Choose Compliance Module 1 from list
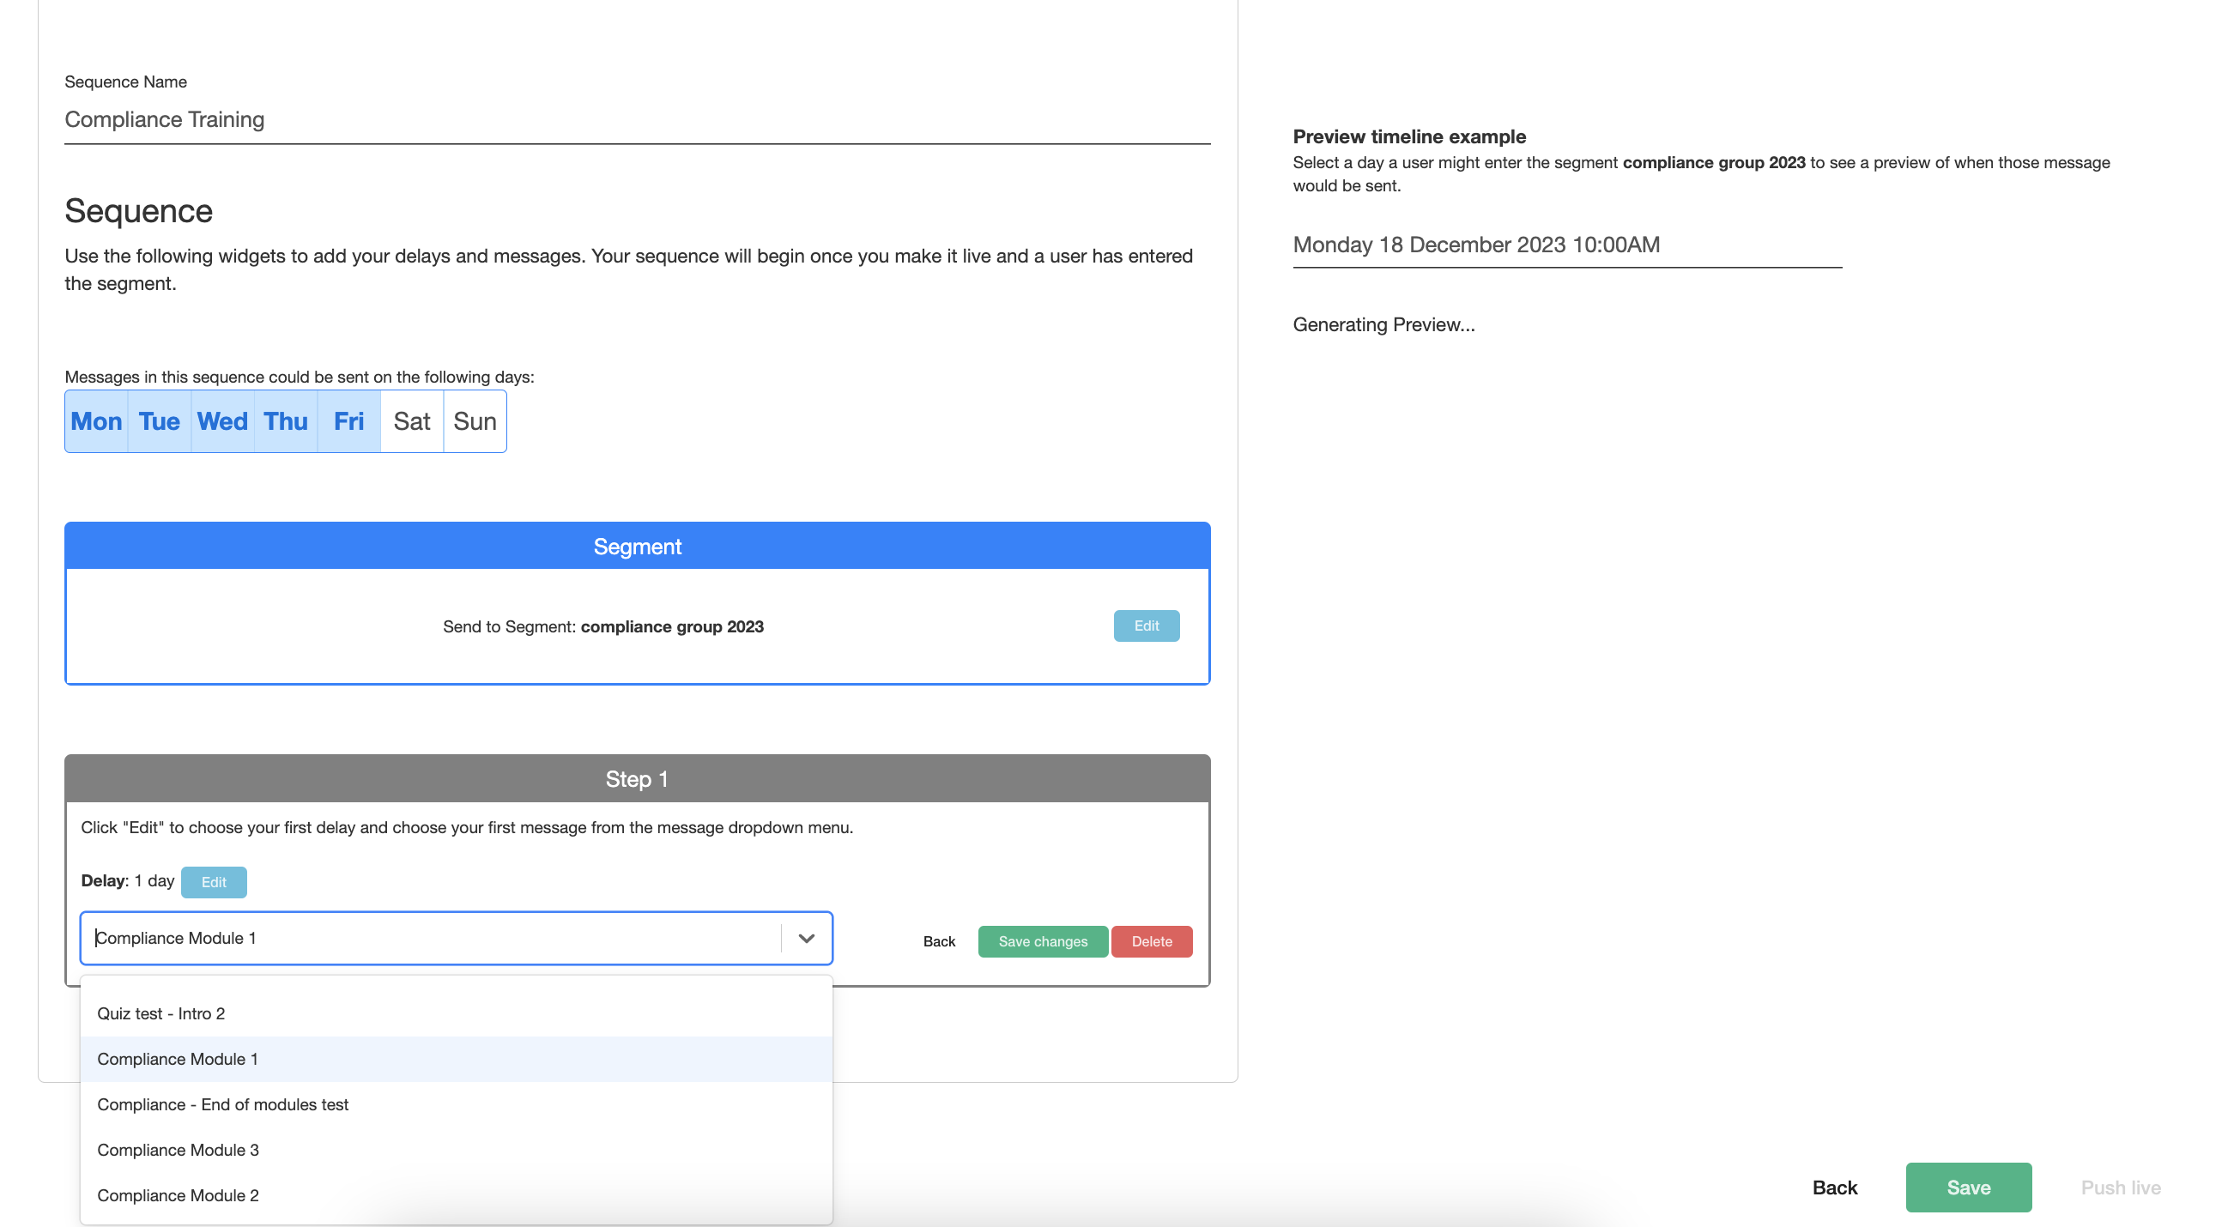This screenshot has width=2240, height=1227. tap(178, 1058)
